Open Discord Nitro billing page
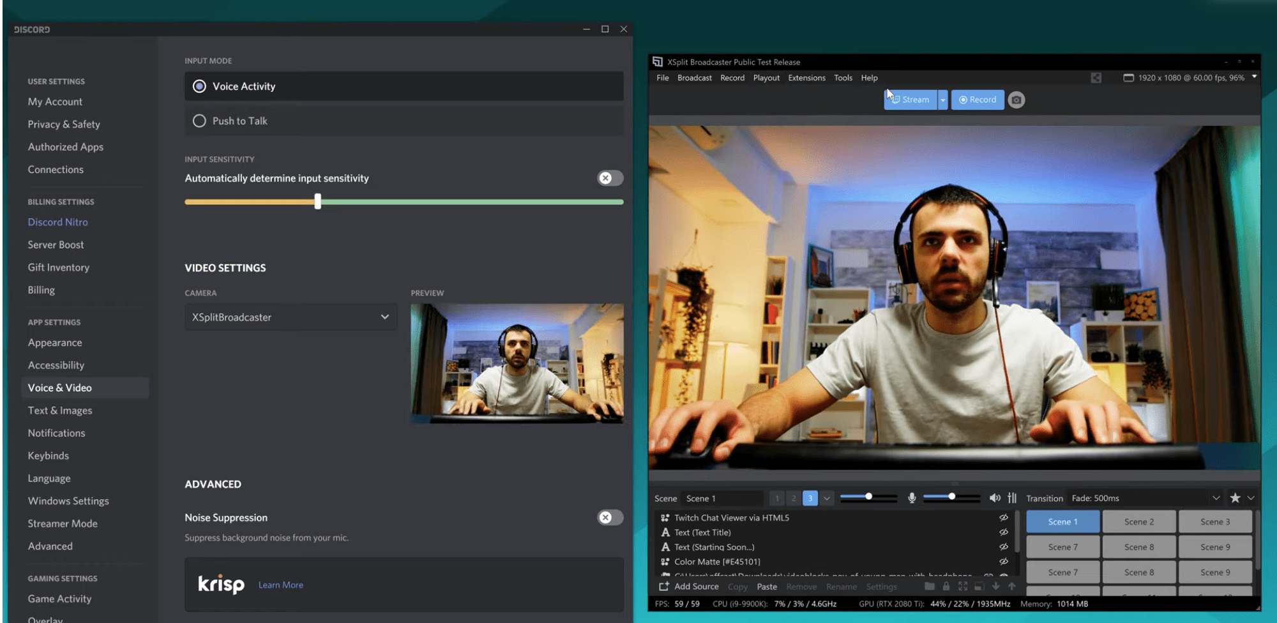Image resolution: width=1277 pixels, height=623 pixels. (57, 221)
